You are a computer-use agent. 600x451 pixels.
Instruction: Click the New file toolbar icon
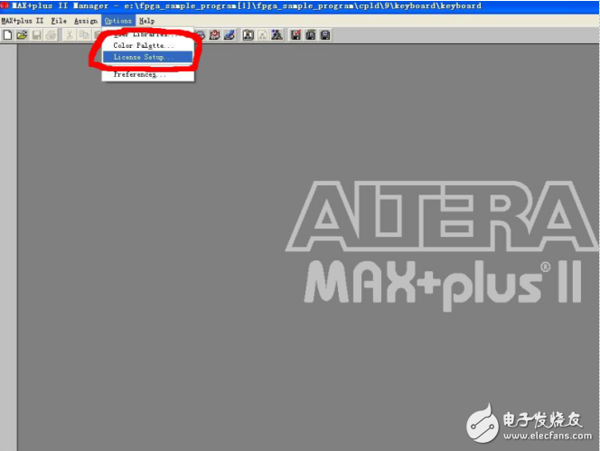click(x=7, y=34)
